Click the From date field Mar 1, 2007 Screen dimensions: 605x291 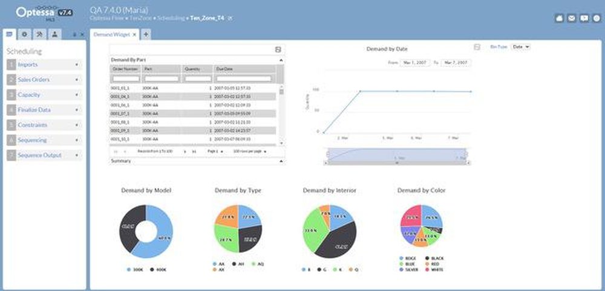coord(415,63)
